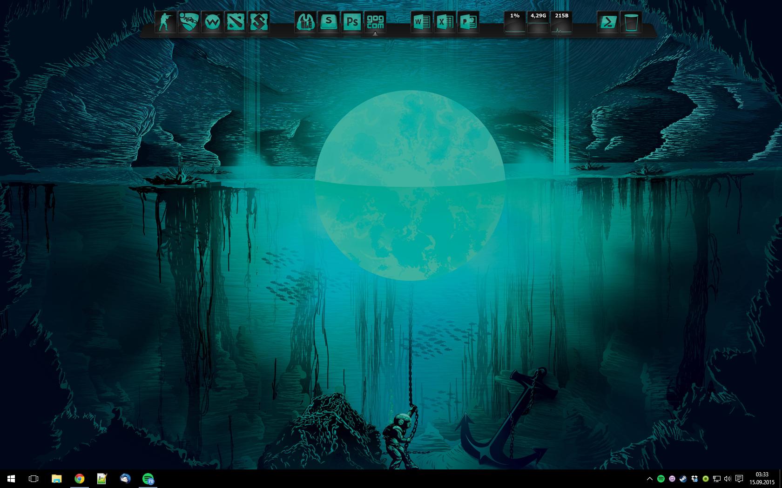Open PowerShell from the dock

(608, 22)
